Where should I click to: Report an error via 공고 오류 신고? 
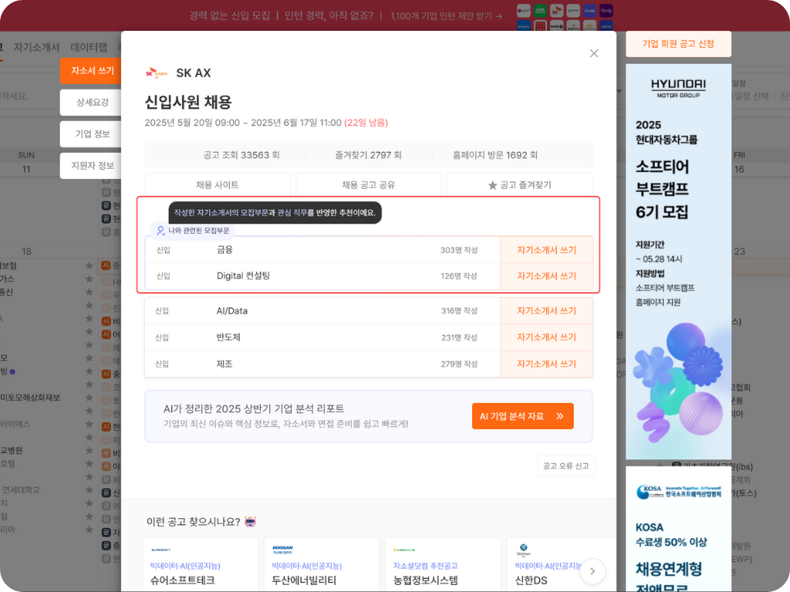[x=566, y=466]
